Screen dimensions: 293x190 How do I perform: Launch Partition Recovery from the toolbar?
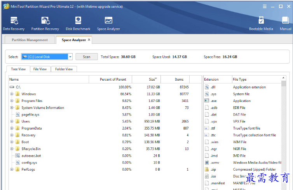[45, 24]
